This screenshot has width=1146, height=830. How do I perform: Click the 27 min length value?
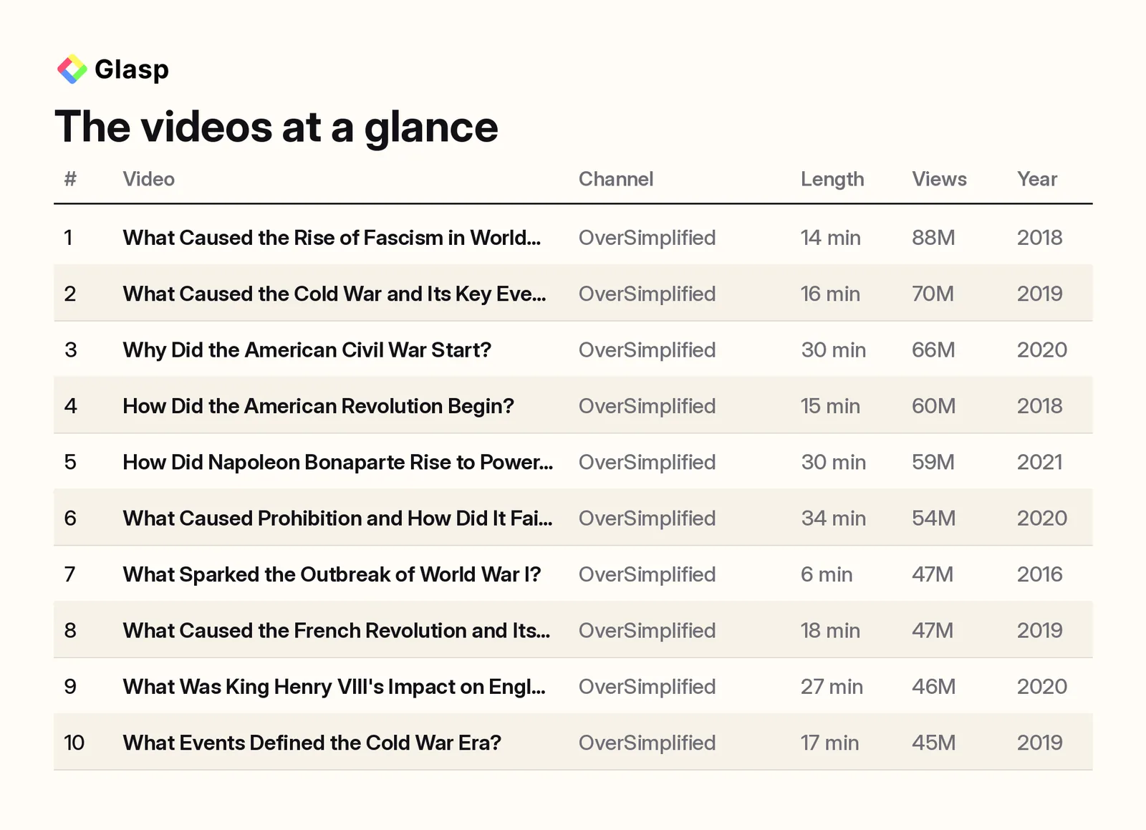click(x=832, y=687)
